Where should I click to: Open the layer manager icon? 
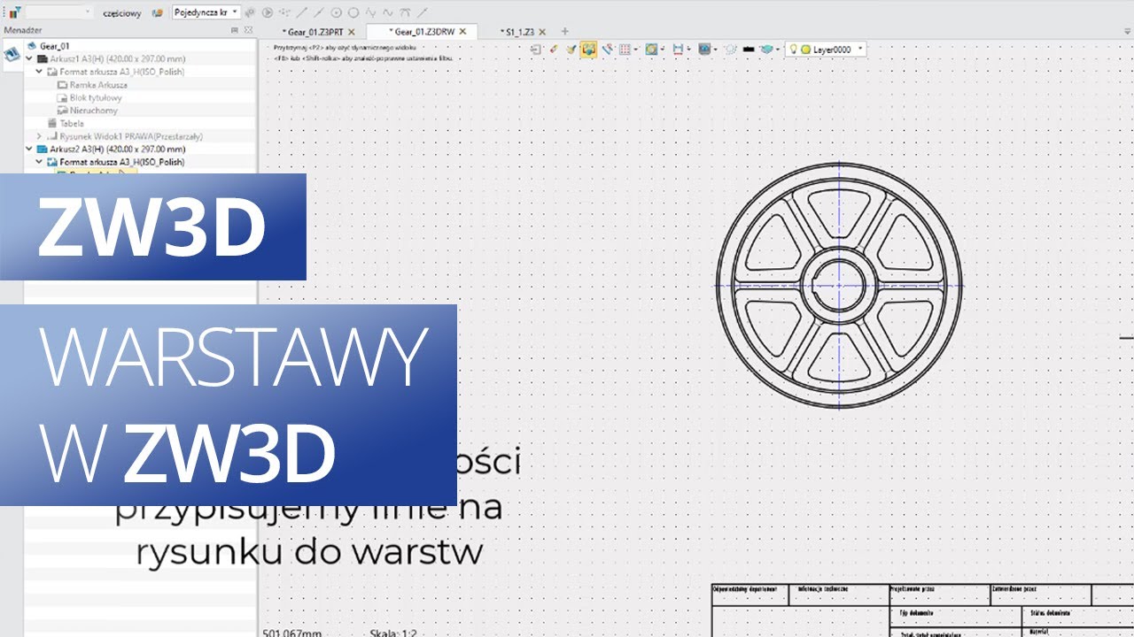767,49
